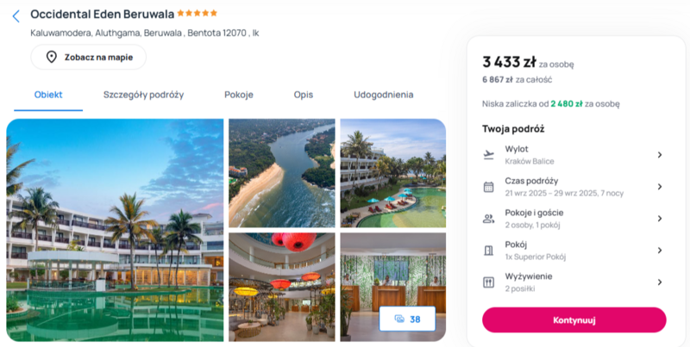
Task: Expand Pokoje i goście chevron
Action: 660,219
